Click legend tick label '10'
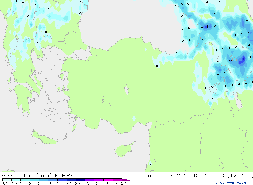The image size is (253, 185). coord(50,183)
